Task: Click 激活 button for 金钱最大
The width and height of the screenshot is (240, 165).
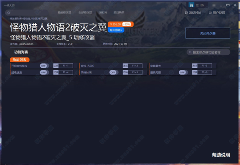Action: (195, 66)
